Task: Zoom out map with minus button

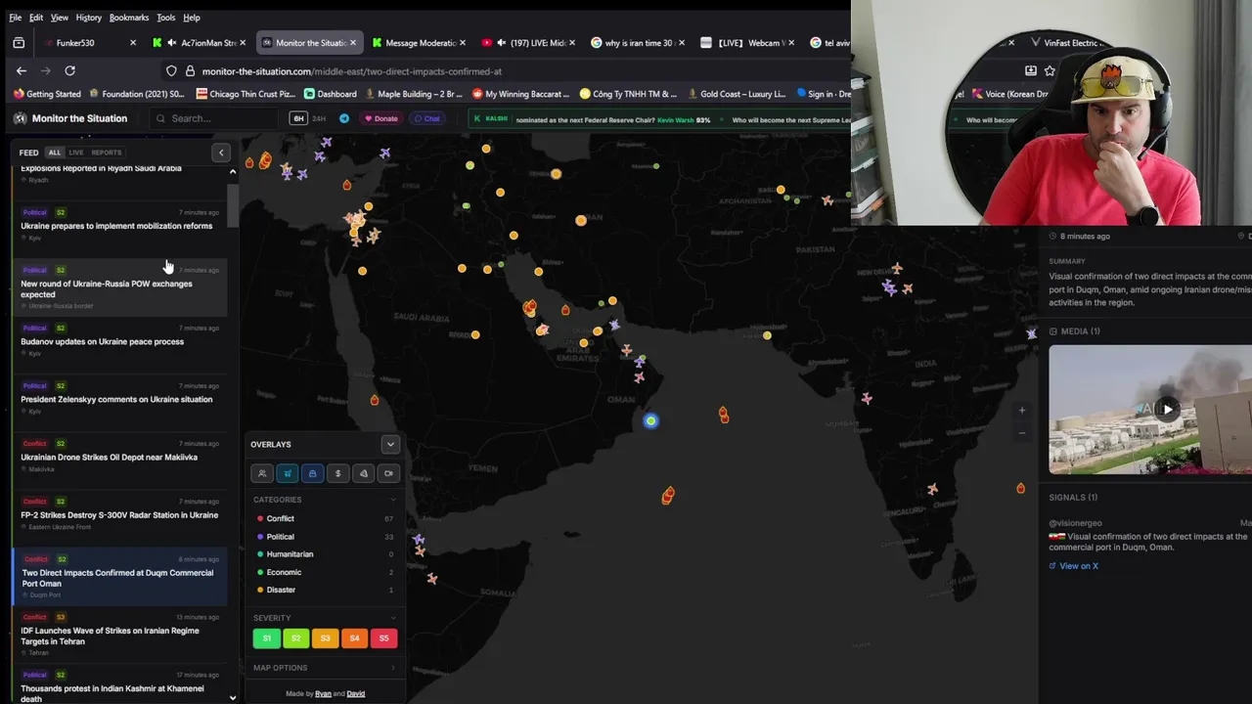Action: coord(1022,432)
